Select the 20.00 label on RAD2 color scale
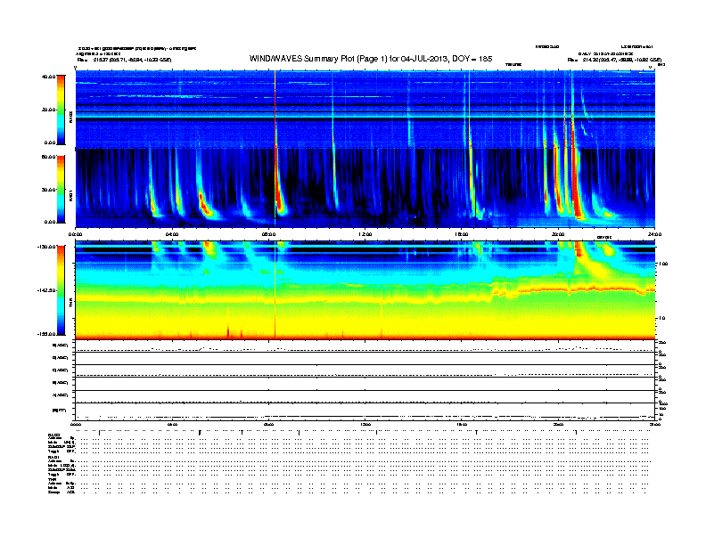 (48, 110)
